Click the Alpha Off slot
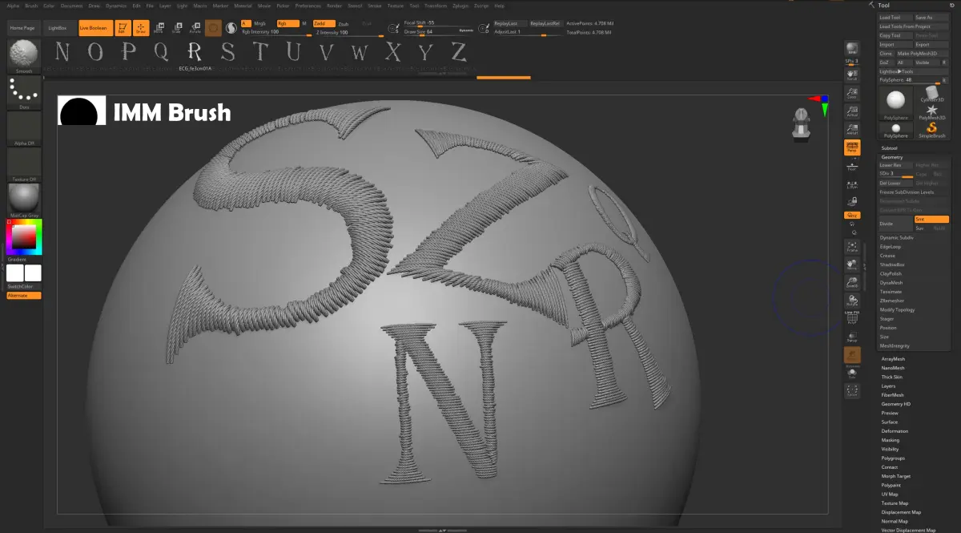Screen dimensions: 961x533 click(x=24, y=128)
